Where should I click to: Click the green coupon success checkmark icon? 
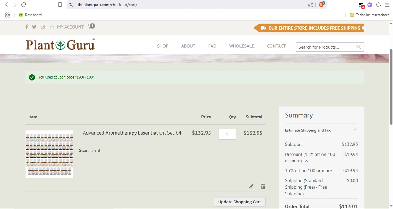(32, 77)
